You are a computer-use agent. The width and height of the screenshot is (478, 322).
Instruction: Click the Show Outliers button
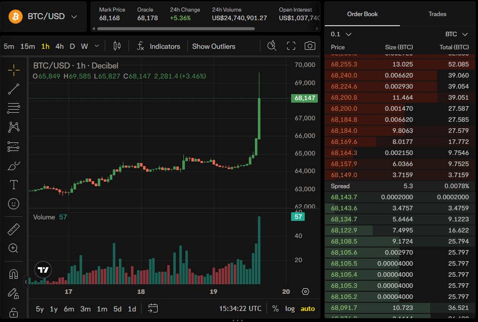coord(214,46)
